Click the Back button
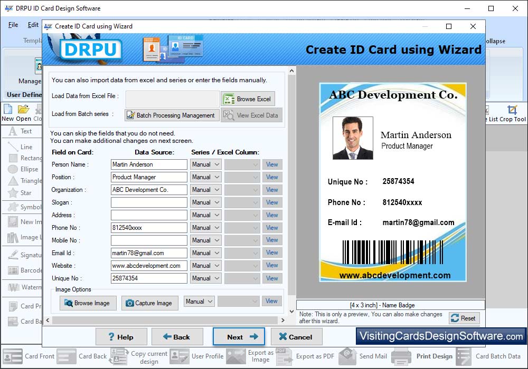 pyautogui.click(x=177, y=337)
